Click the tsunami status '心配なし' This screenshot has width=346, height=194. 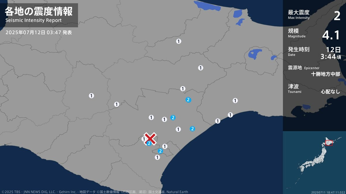coord(331,92)
